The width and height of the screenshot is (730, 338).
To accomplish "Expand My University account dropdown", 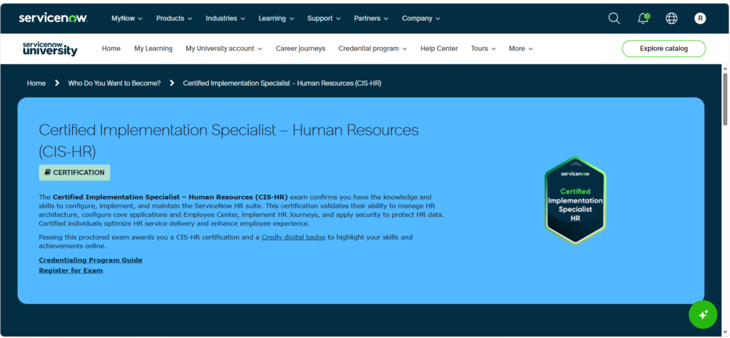I will click(x=223, y=48).
